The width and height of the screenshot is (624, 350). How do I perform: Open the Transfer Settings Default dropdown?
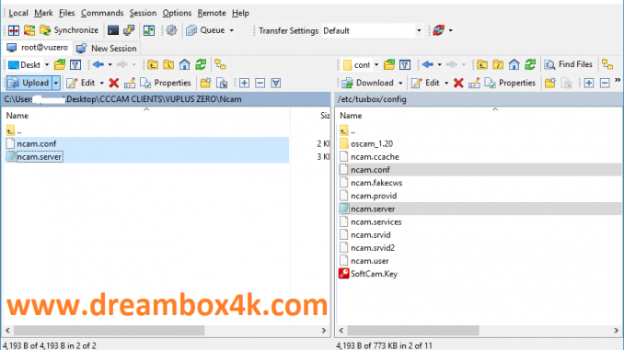coord(372,30)
